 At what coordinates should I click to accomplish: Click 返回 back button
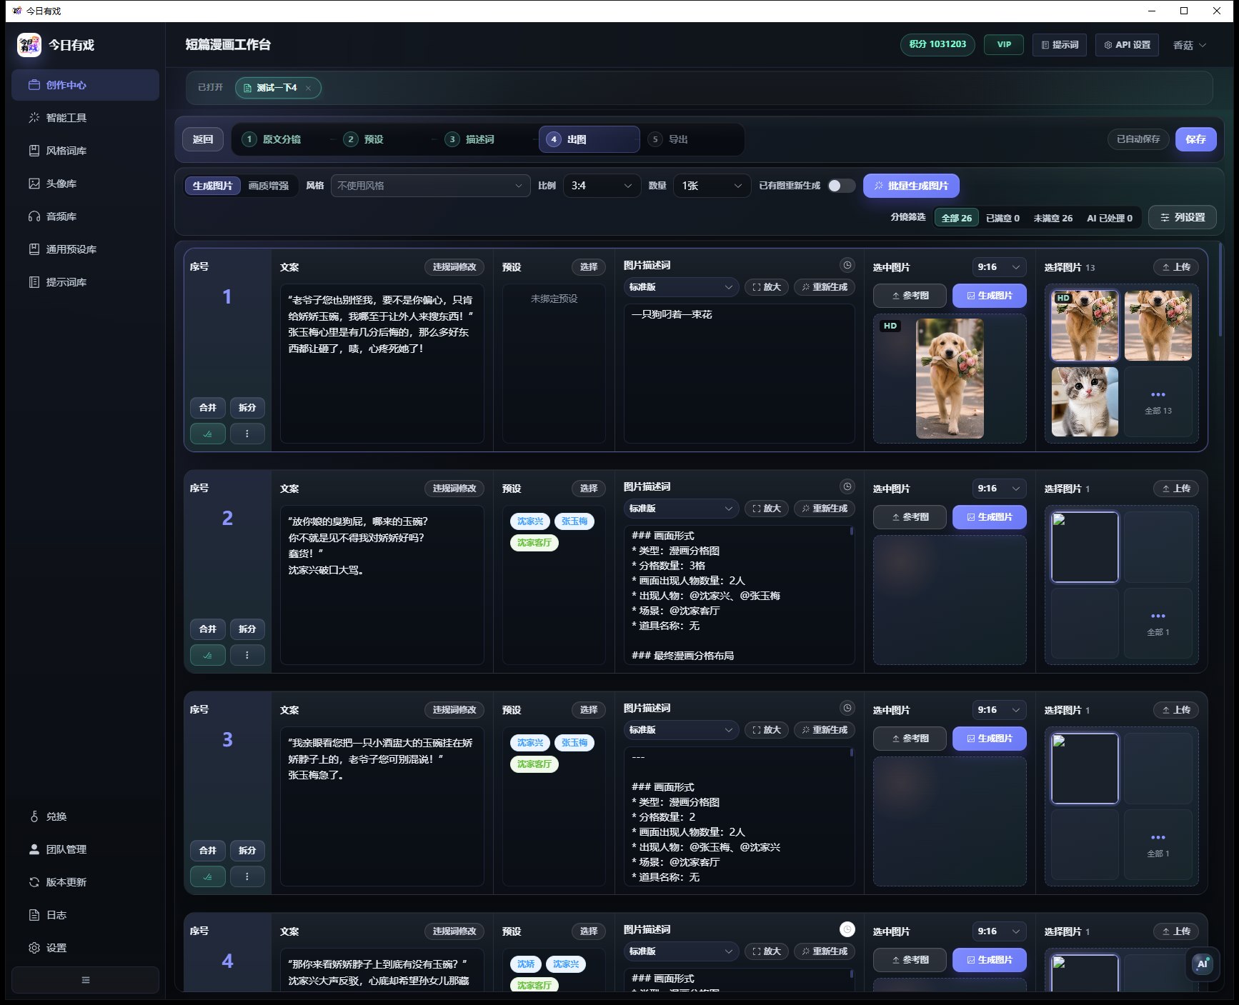coord(203,139)
